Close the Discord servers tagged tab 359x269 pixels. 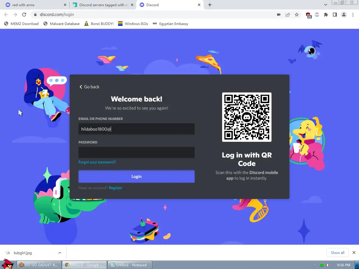tap(132, 5)
